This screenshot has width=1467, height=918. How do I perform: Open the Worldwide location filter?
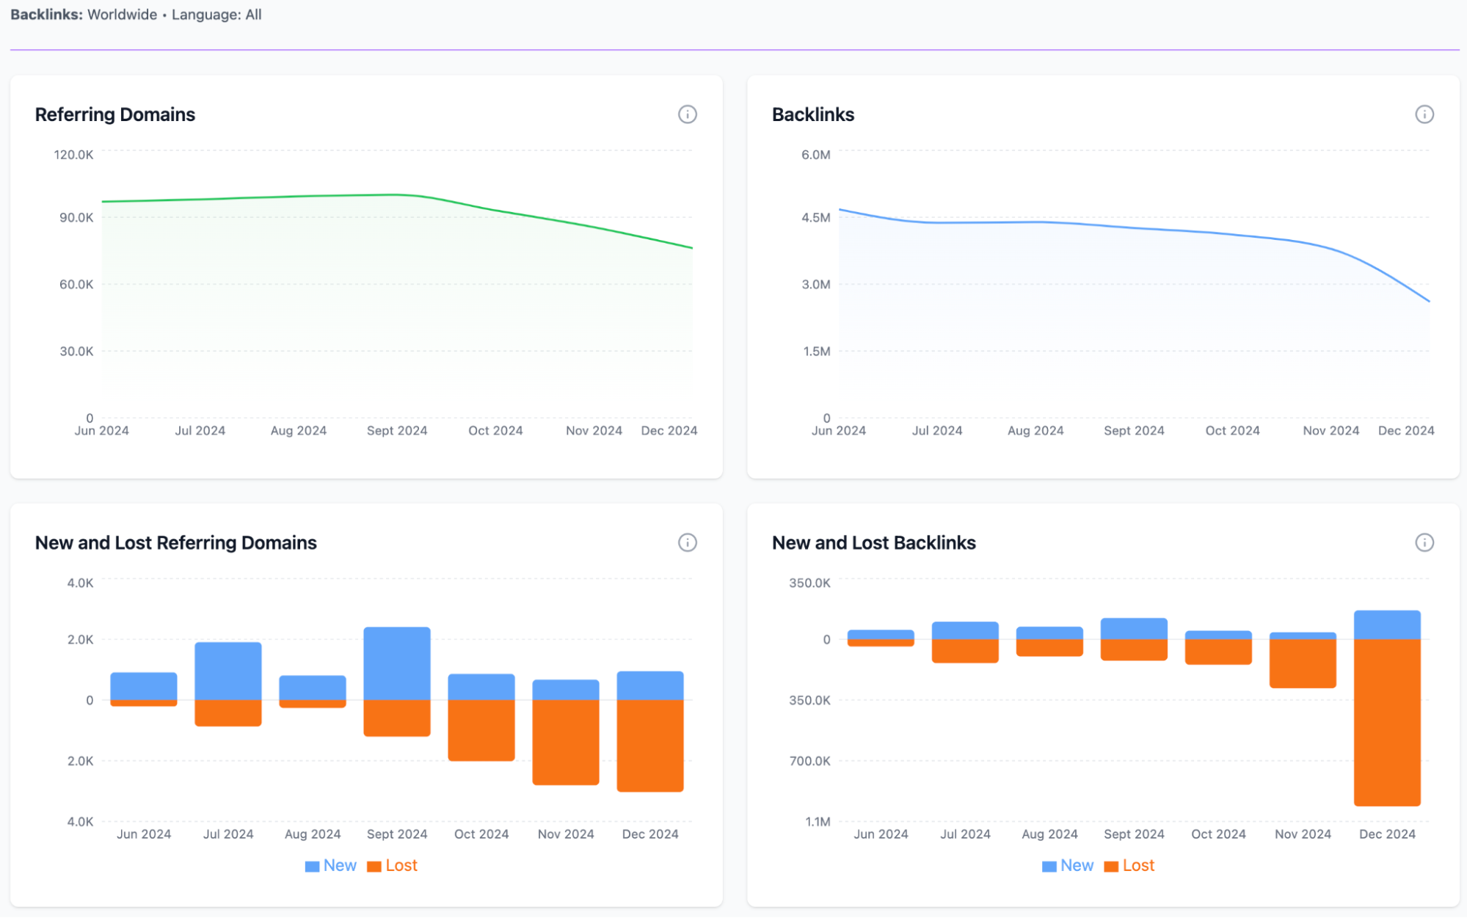[x=122, y=14]
